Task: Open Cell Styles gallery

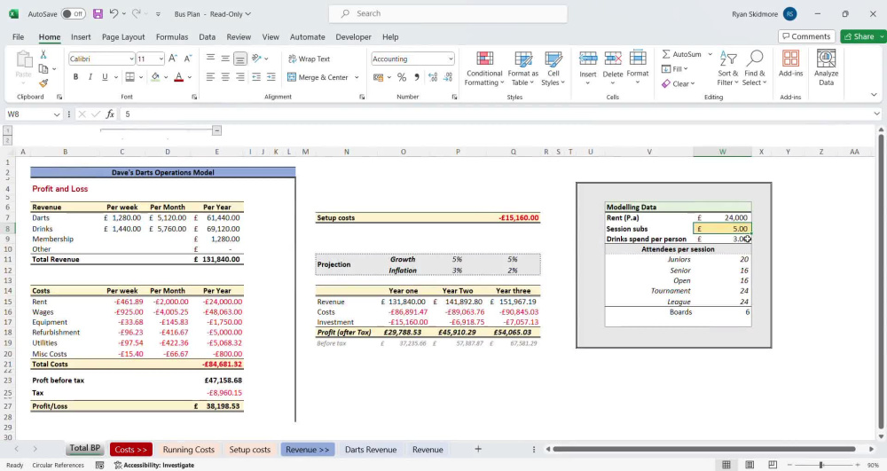Action: [553, 69]
